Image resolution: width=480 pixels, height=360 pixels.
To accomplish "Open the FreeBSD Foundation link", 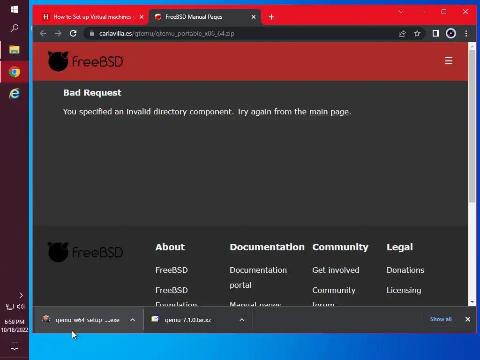I will click(176, 297).
